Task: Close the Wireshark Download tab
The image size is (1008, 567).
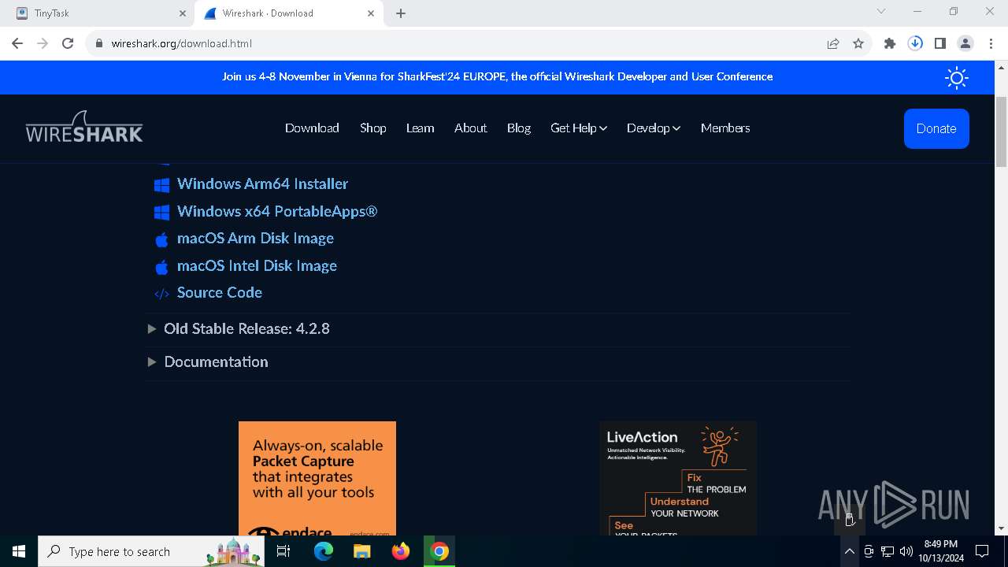Action: click(371, 13)
